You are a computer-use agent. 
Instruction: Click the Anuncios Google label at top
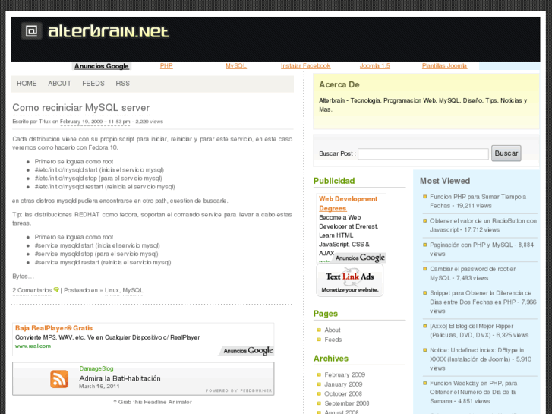pos(102,66)
